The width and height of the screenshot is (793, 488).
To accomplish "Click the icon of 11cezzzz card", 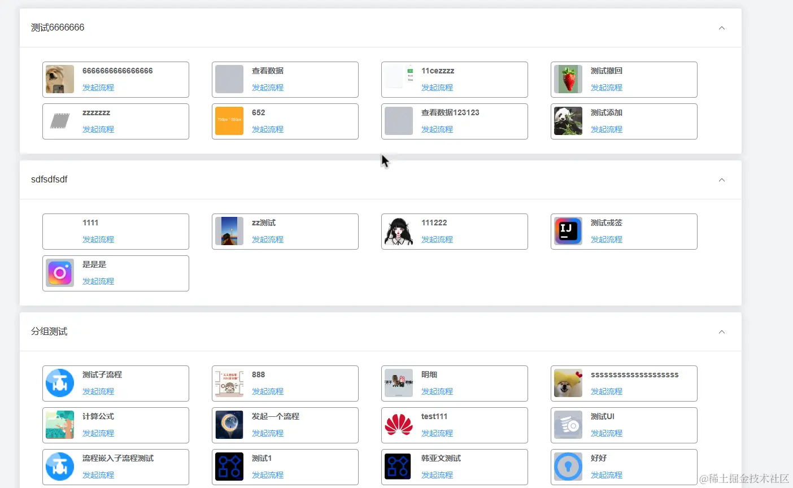I will (399, 79).
